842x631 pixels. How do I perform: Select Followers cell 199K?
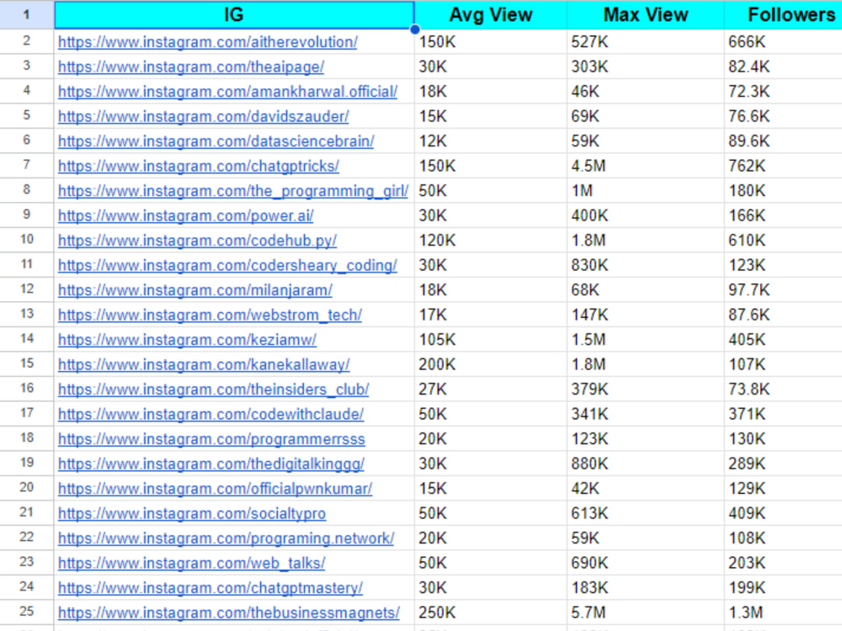point(783,587)
